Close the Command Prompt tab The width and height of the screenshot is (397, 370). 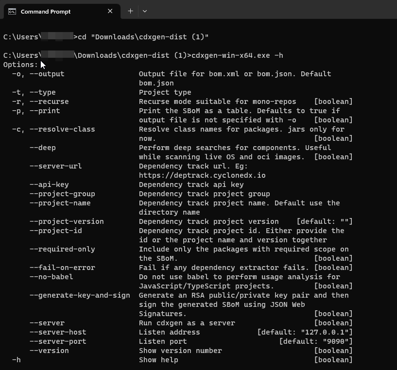tap(110, 11)
